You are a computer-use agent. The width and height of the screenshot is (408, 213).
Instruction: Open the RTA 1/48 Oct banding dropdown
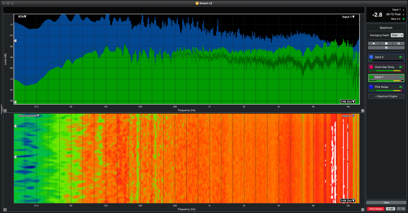(347, 101)
